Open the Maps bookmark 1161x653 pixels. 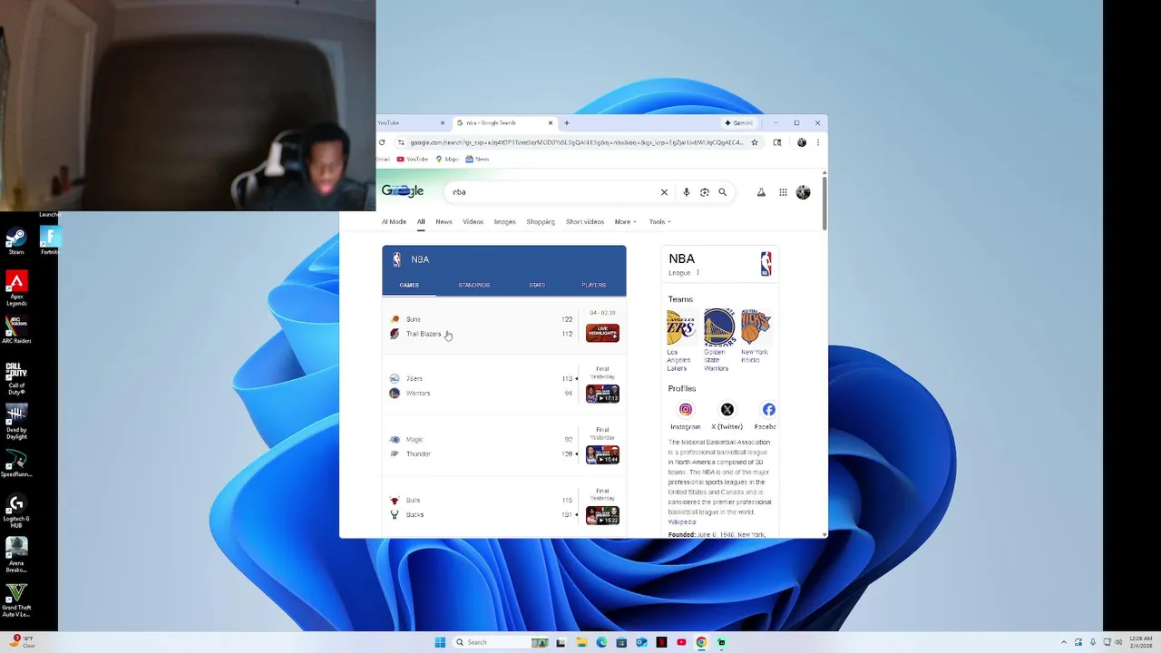tap(447, 159)
